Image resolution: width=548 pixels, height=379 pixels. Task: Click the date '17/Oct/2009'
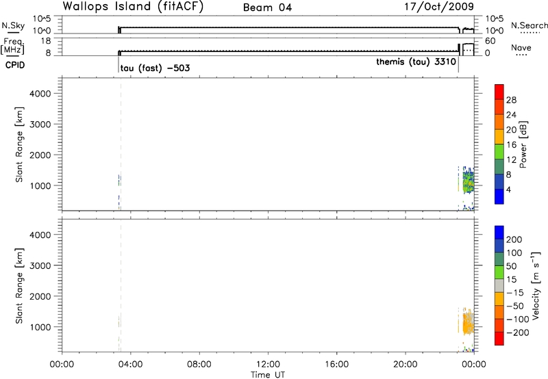coord(439,7)
